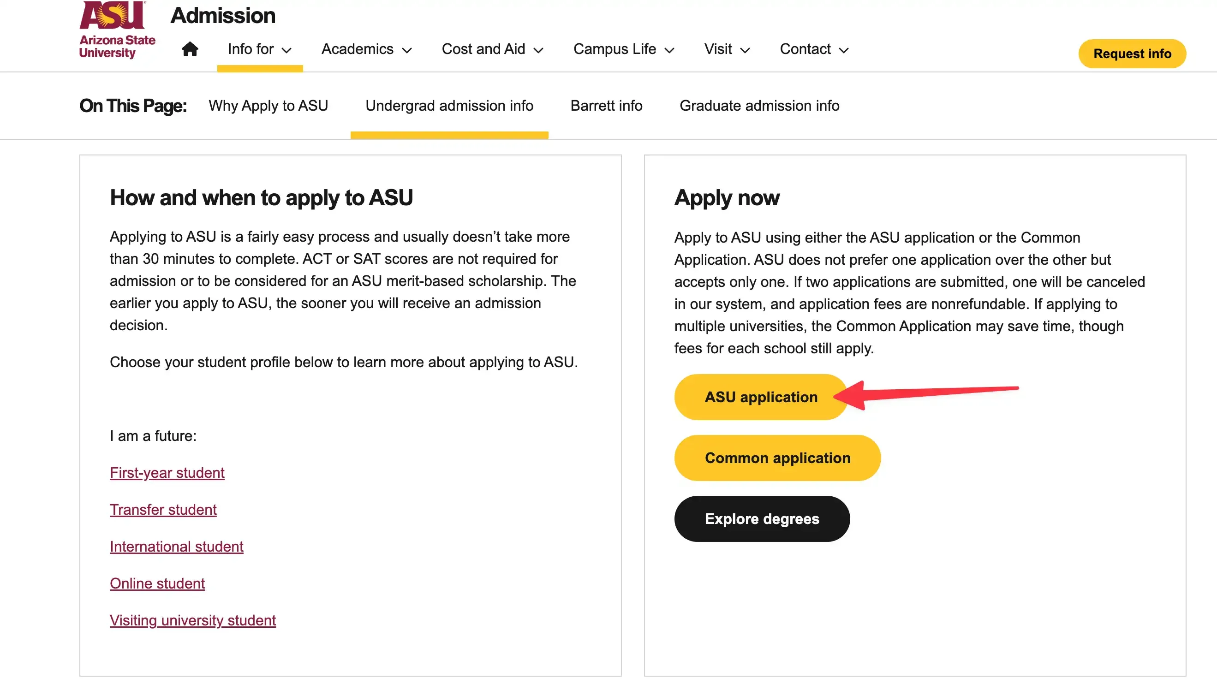Select the Undergrad admission info tab
1217x690 pixels.
tap(449, 106)
